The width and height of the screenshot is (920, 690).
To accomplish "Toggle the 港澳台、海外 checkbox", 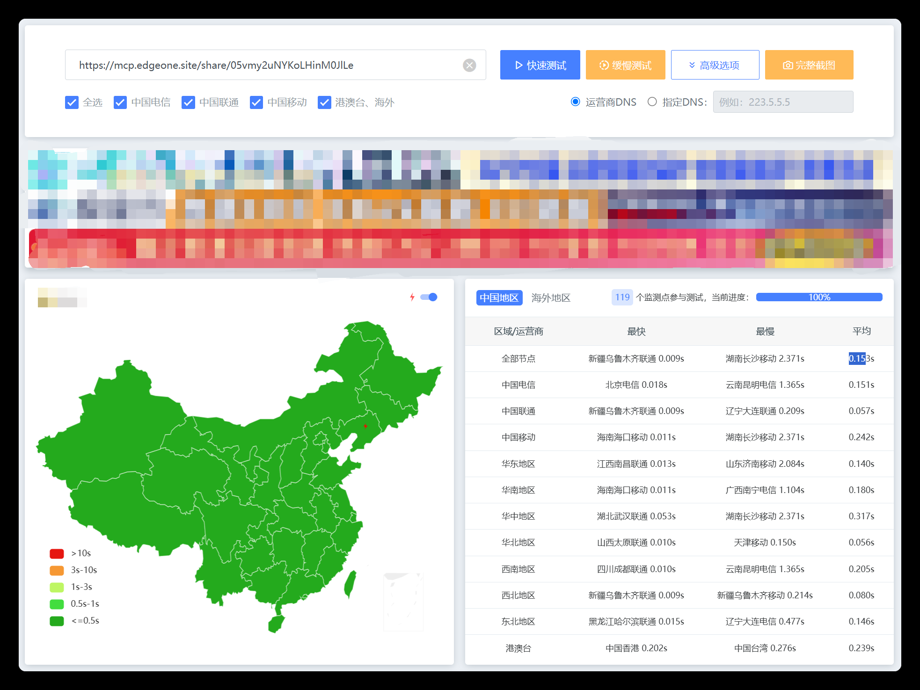I will [x=324, y=102].
